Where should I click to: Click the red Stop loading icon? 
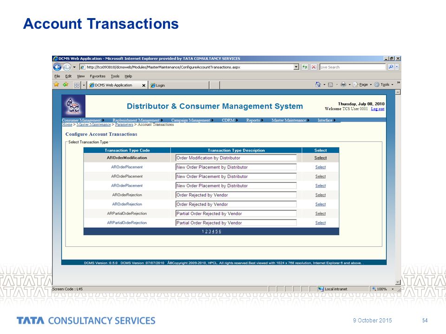[314, 67]
